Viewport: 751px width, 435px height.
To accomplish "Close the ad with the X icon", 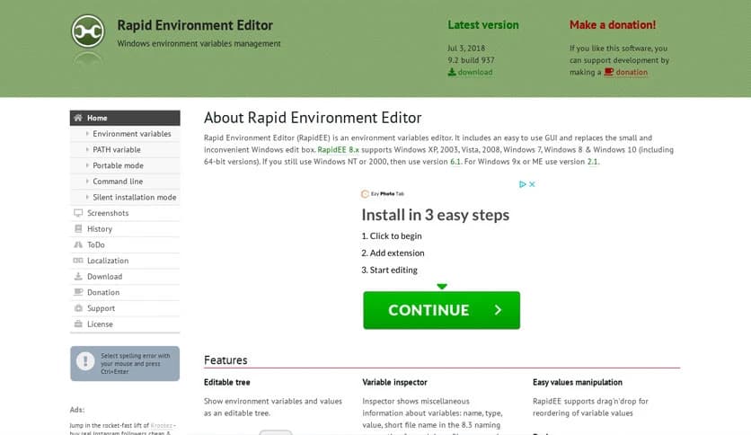I will 532,184.
